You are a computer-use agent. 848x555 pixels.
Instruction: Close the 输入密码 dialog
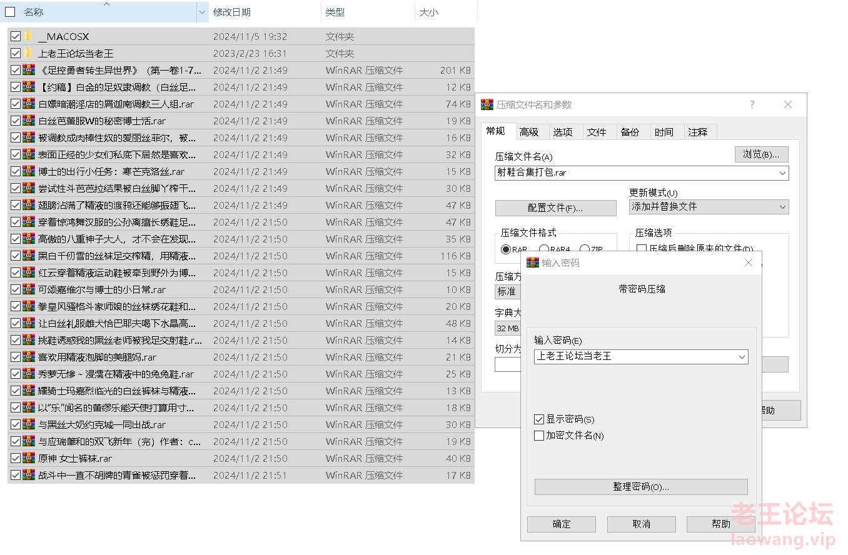[x=749, y=263]
